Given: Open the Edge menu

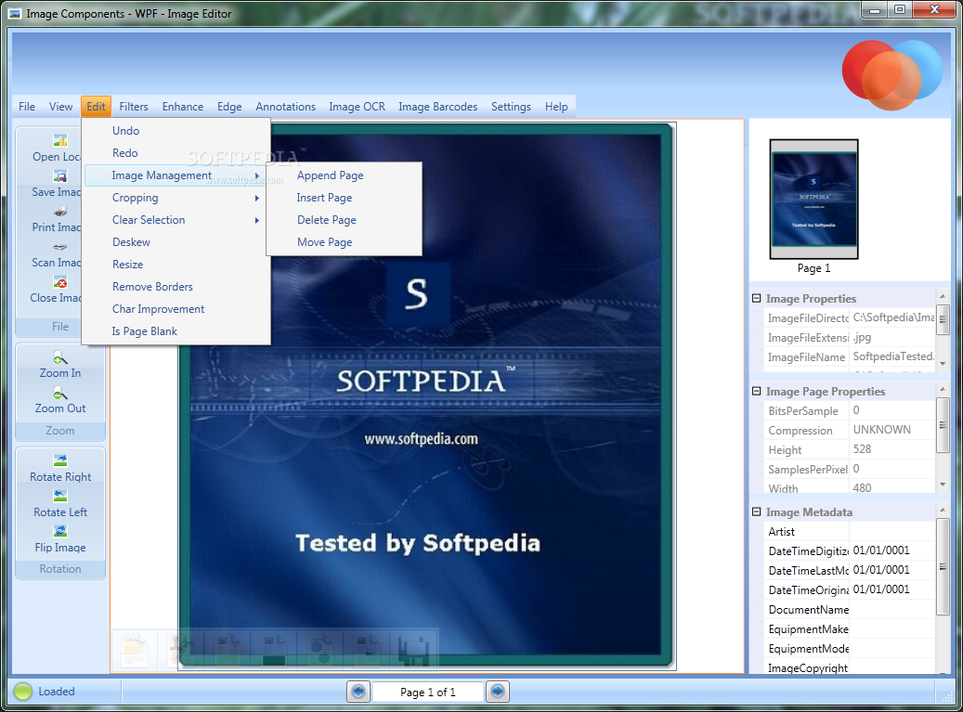Looking at the screenshot, I should coord(229,106).
